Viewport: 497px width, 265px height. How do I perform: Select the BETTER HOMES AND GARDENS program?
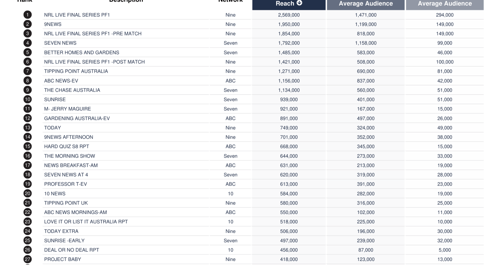82,53
